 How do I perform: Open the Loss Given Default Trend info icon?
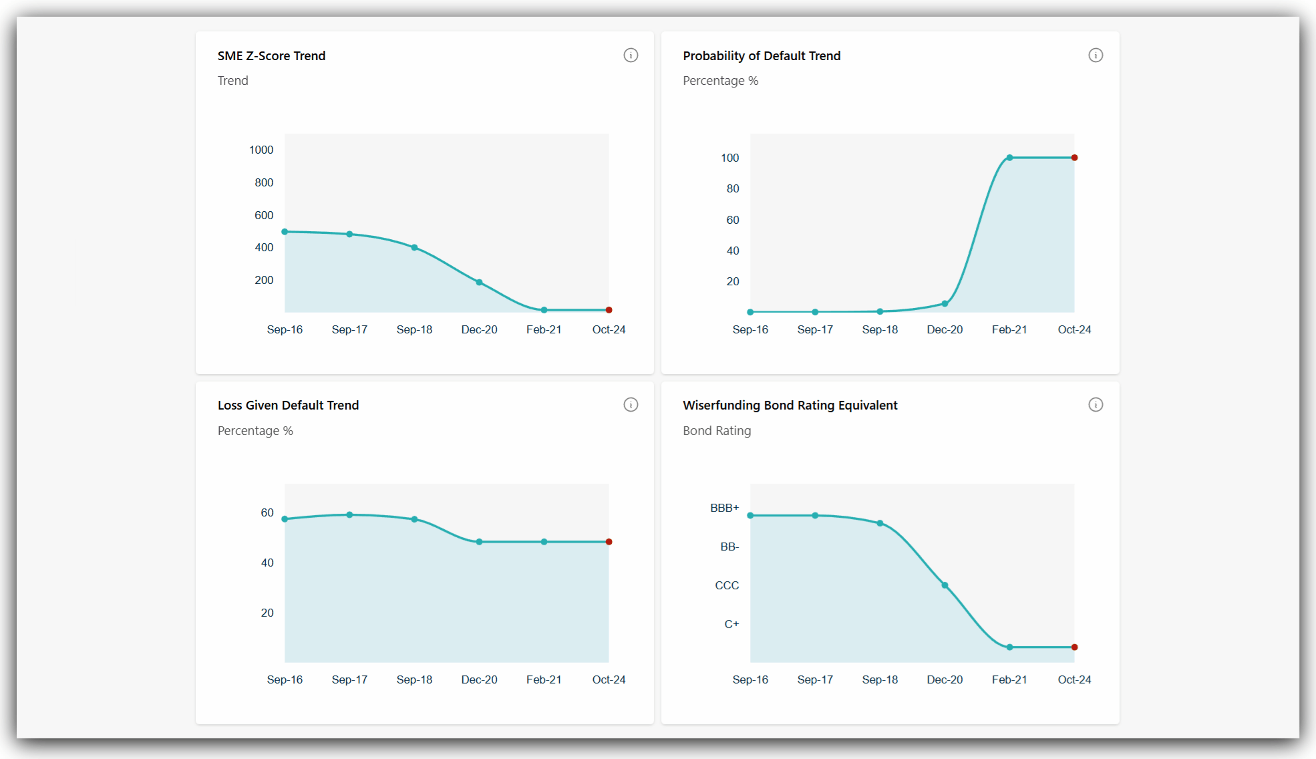point(631,404)
